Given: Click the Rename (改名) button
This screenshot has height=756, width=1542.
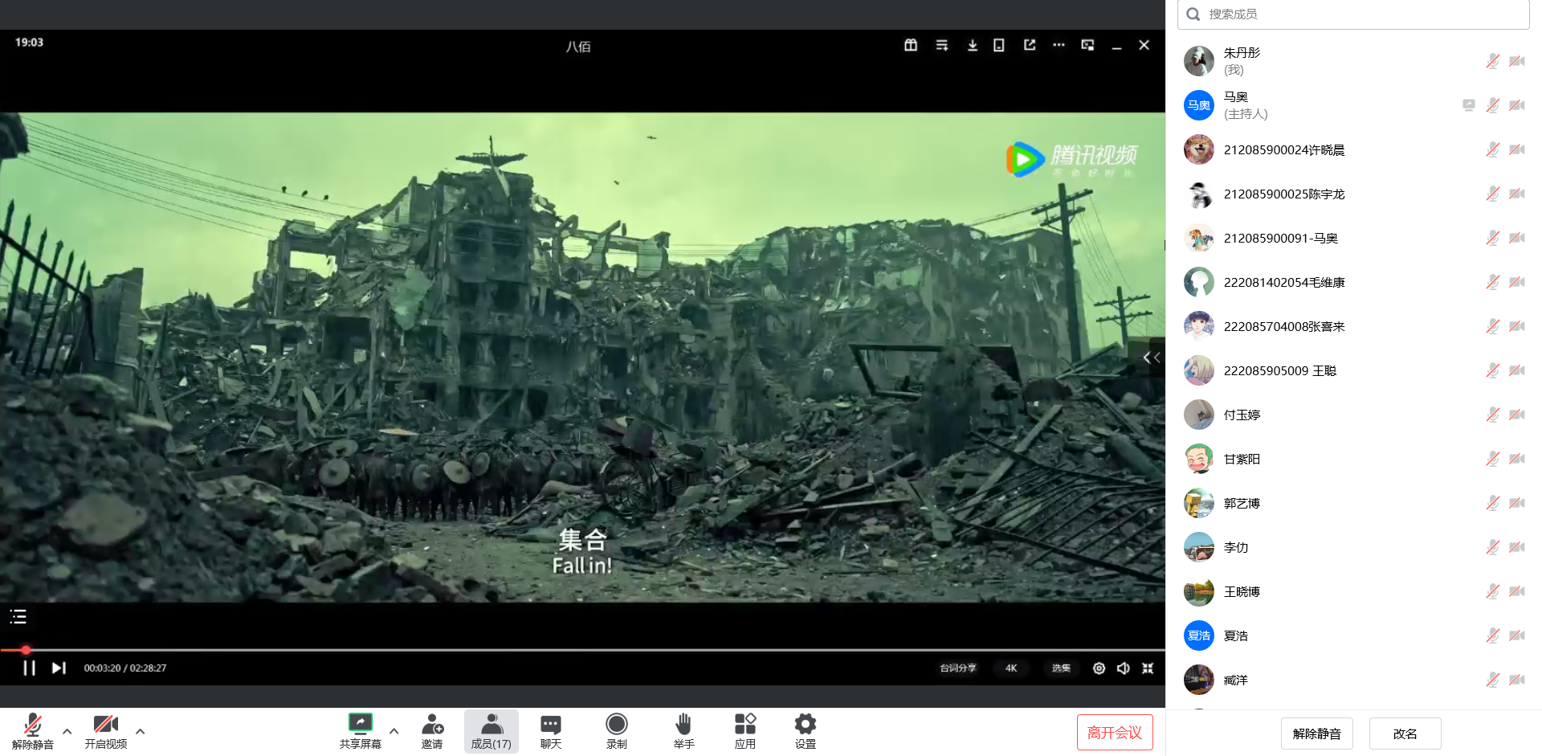Looking at the screenshot, I should click(x=1405, y=734).
